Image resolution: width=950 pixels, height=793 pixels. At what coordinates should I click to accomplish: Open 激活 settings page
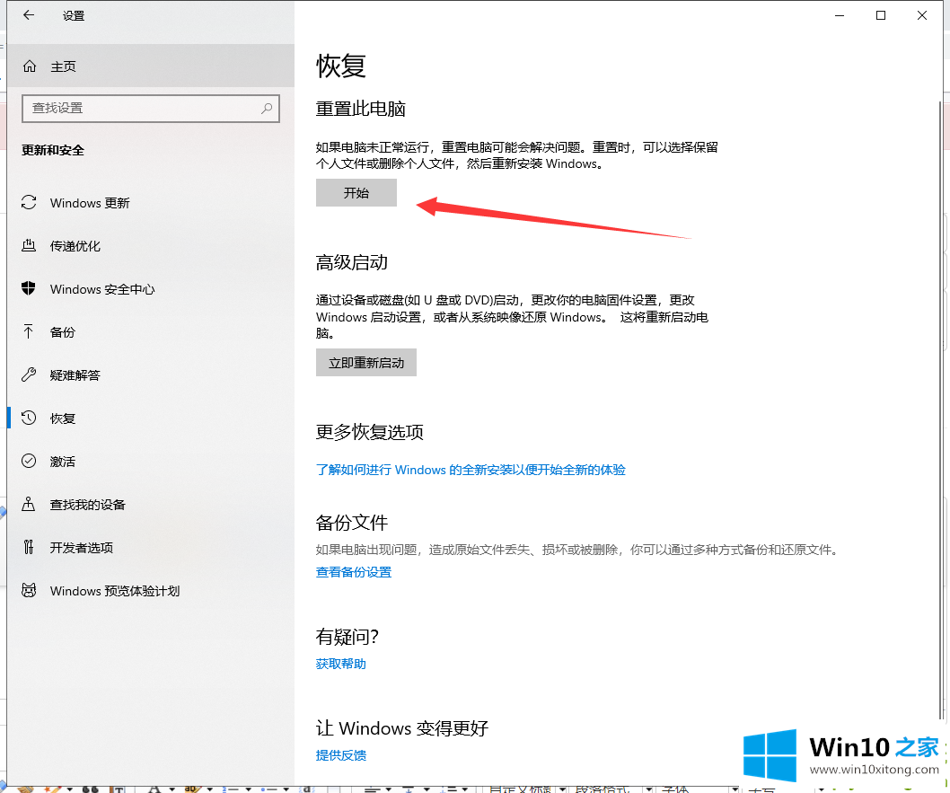click(150, 461)
